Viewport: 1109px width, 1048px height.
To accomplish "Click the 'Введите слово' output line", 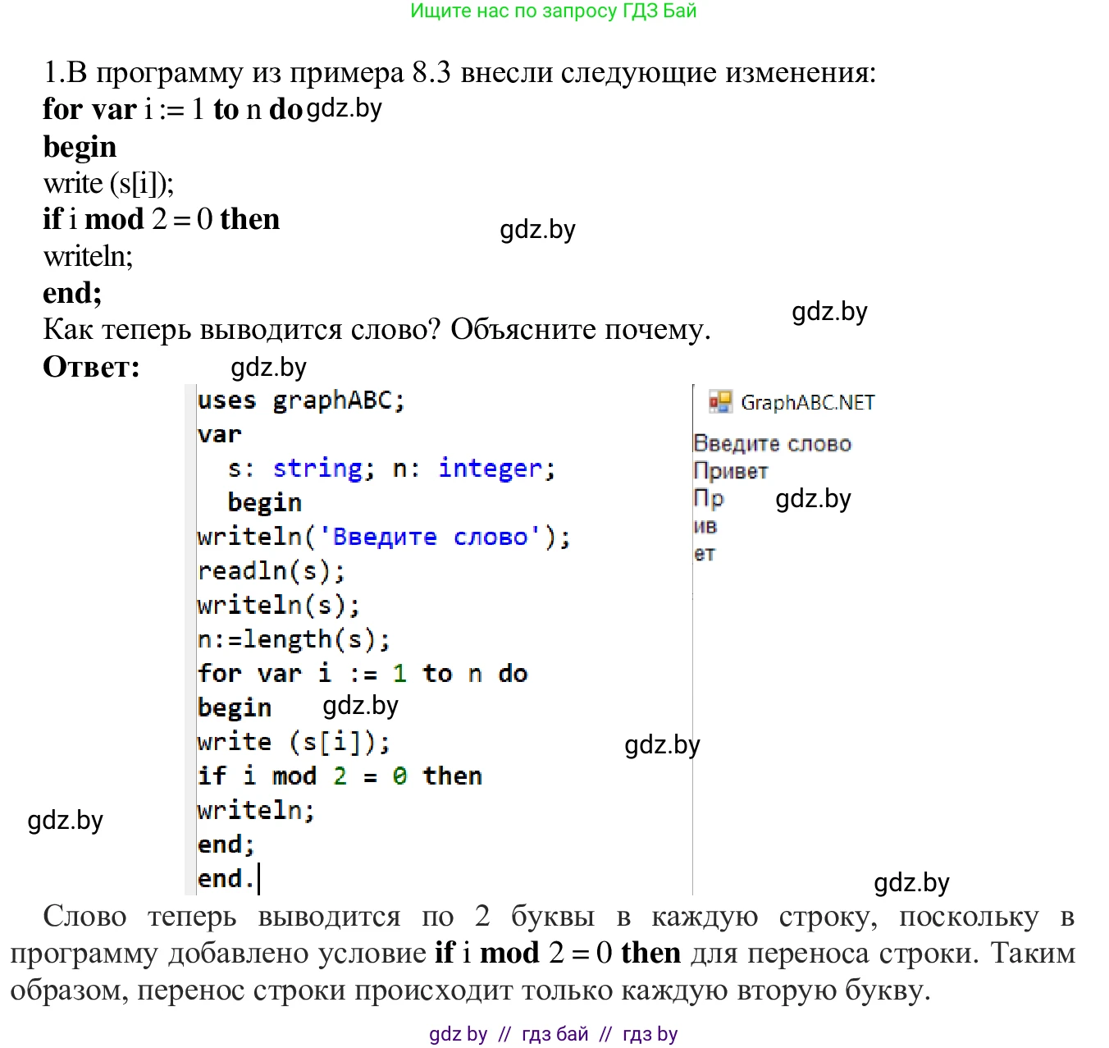I will [772, 444].
